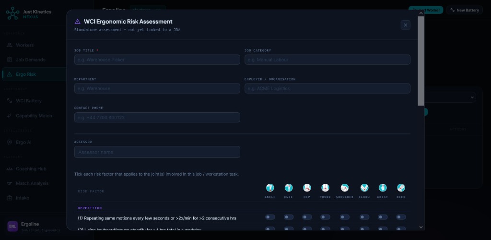The image size is (491, 240).
Task: Click the REPETITION section heading
Action: tap(90, 208)
